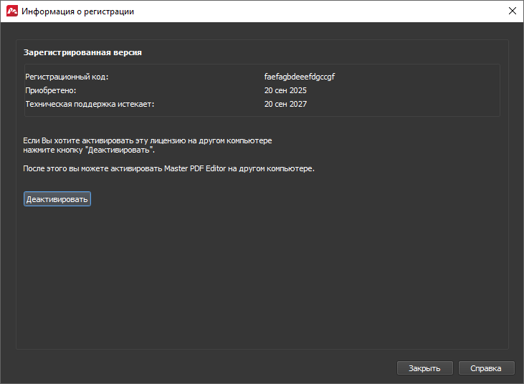
Task: Click the Master PDF Editor title bar icon
Action: 11,11
